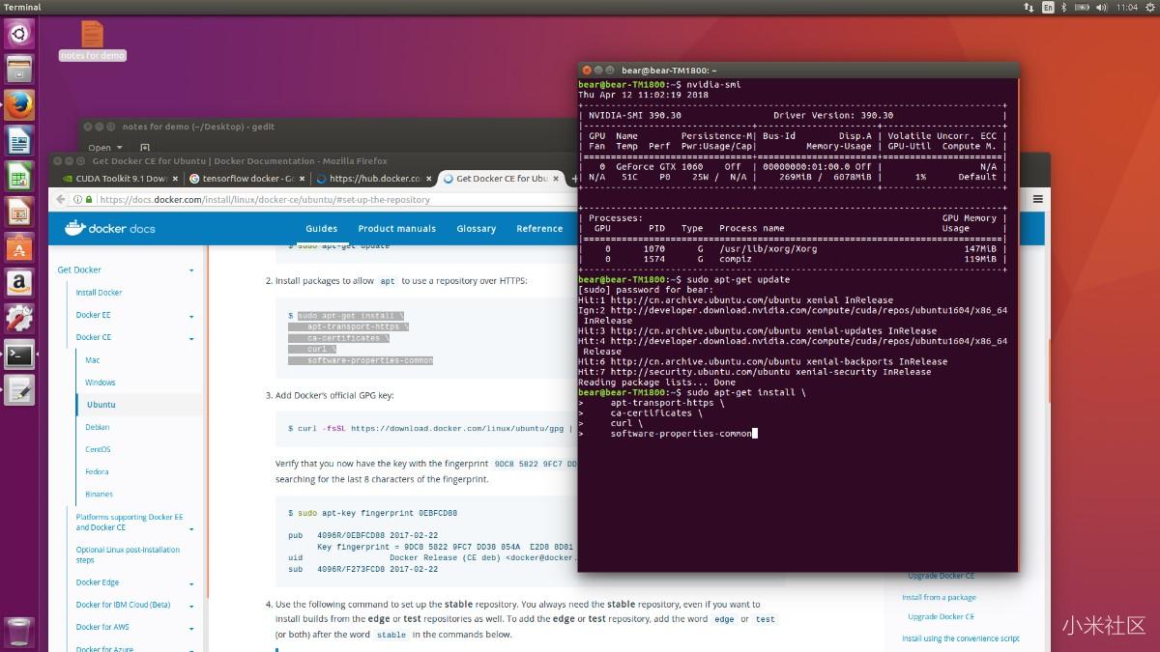Open Glossary in docker docs nav
This screenshot has height=652, width=1160.
tap(476, 229)
